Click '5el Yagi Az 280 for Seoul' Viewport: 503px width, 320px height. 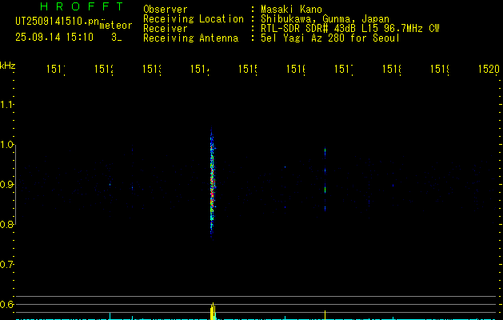pyautogui.click(x=330, y=38)
